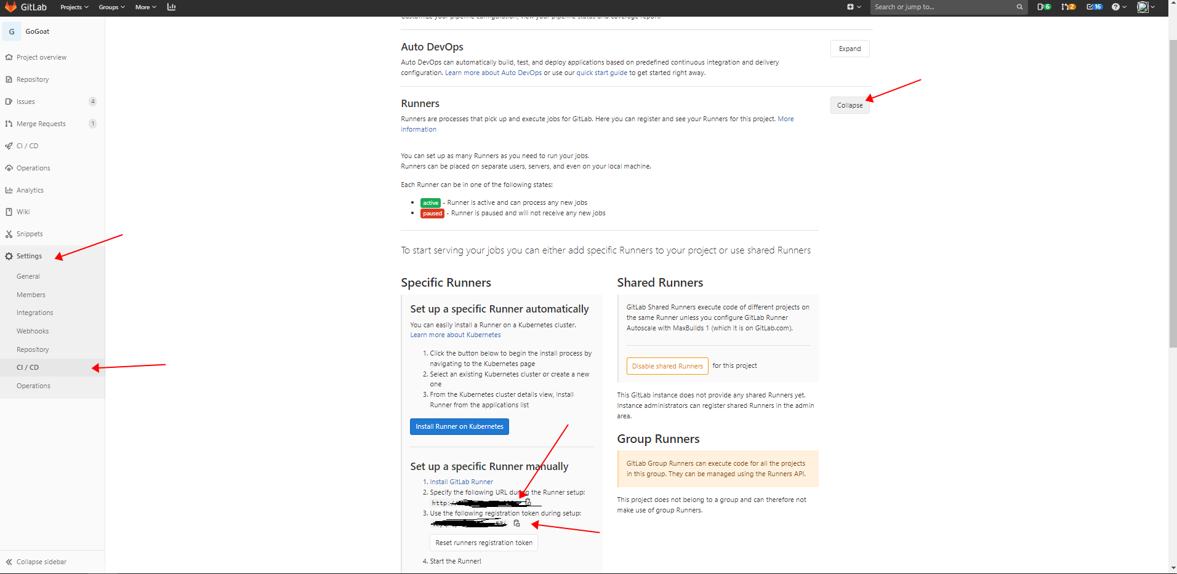1177x574 pixels.
Task: Click the Merge Requests count badge 1
Action: 93,124
